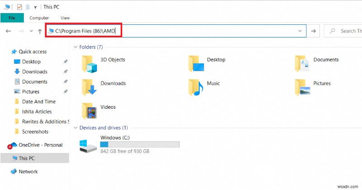Expand the address bar history dropdown
This screenshot has height=190, width=362.
pos(300,31)
